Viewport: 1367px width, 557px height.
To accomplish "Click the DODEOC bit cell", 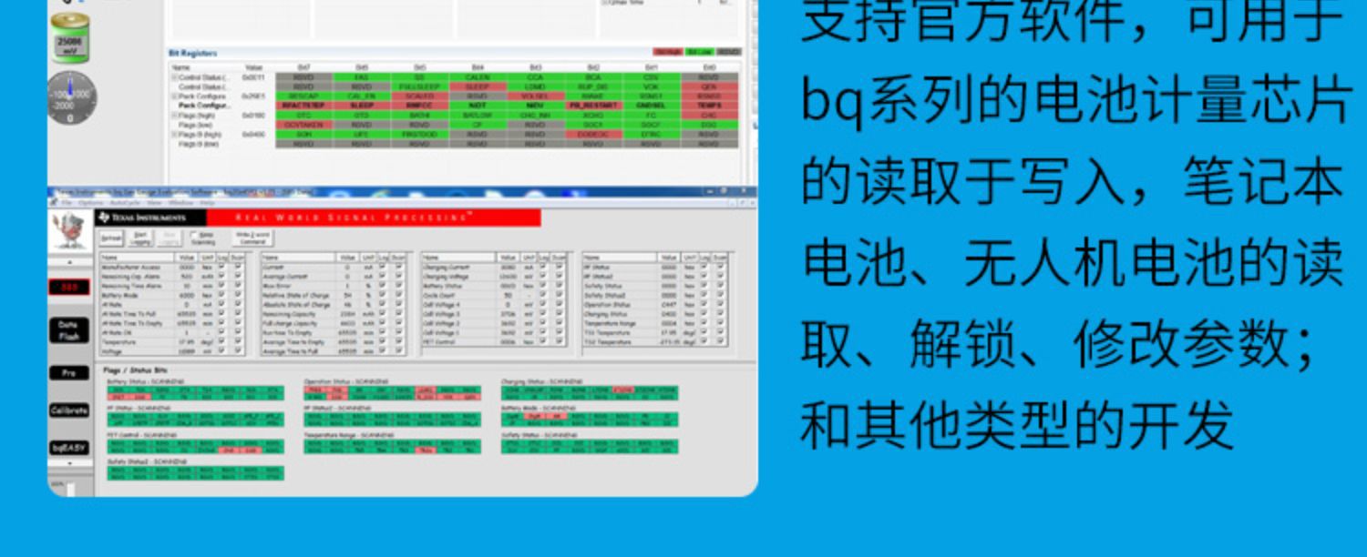I will click(x=593, y=135).
